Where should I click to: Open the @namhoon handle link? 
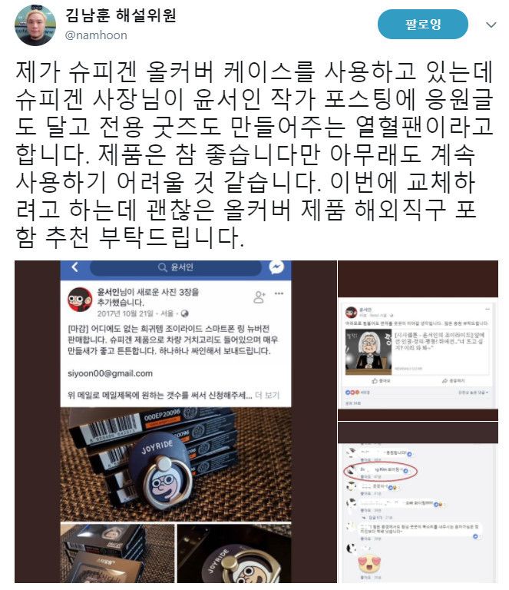click(x=96, y=35)
